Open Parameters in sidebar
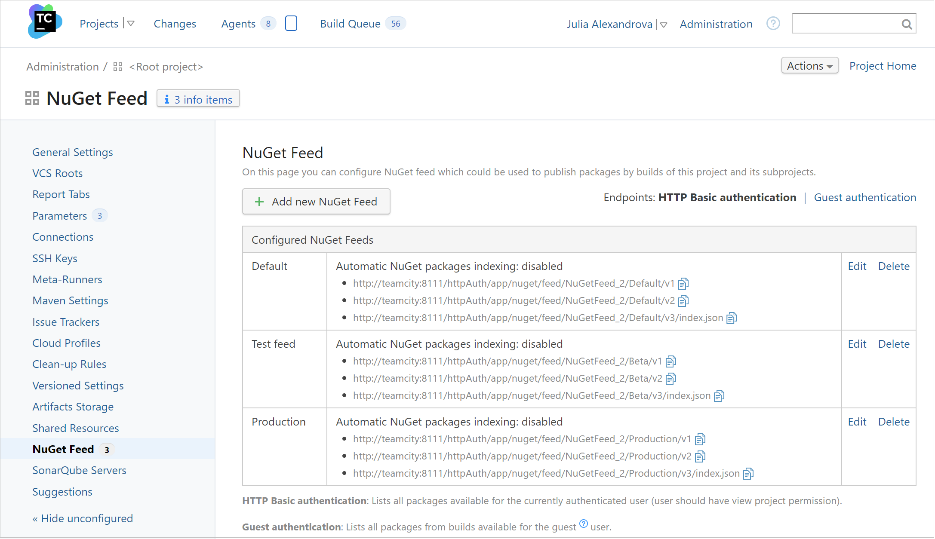 click(x=60, y=216)
